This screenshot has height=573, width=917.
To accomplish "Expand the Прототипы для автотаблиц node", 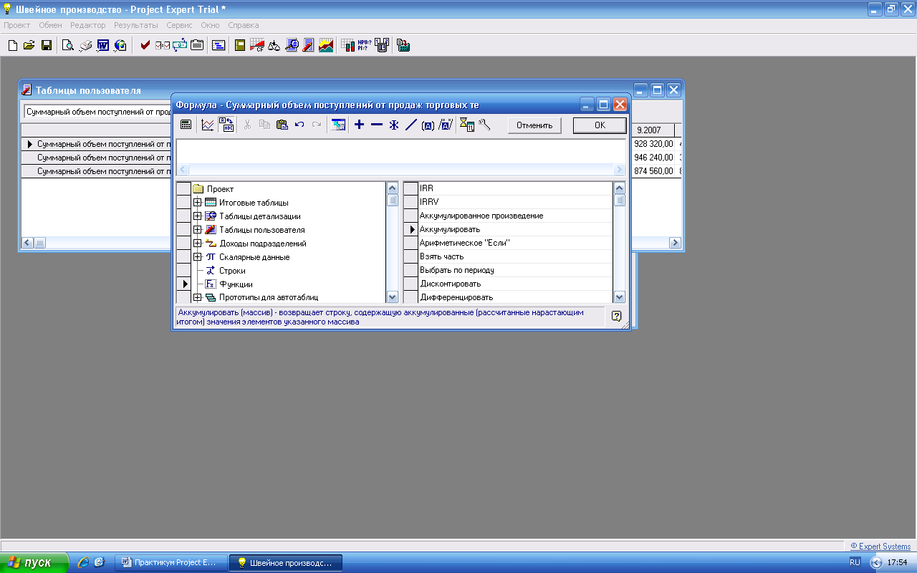I will [x=197, y=297].
